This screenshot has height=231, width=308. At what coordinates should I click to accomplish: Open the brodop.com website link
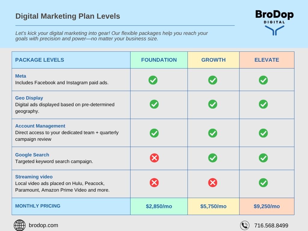(43, 225)
